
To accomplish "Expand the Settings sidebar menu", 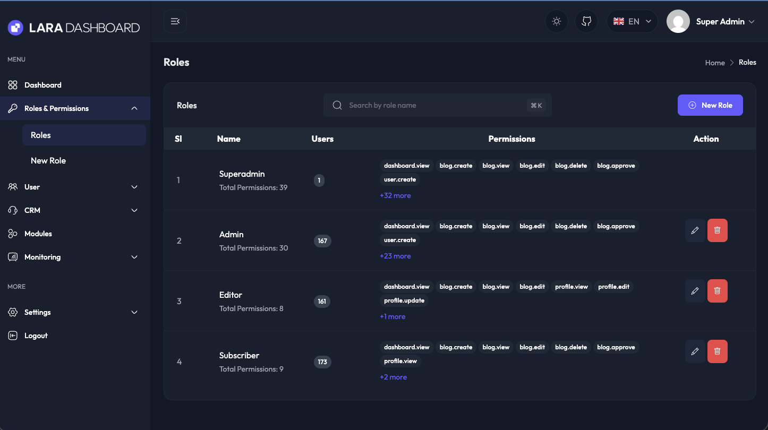I will [74, 312].
